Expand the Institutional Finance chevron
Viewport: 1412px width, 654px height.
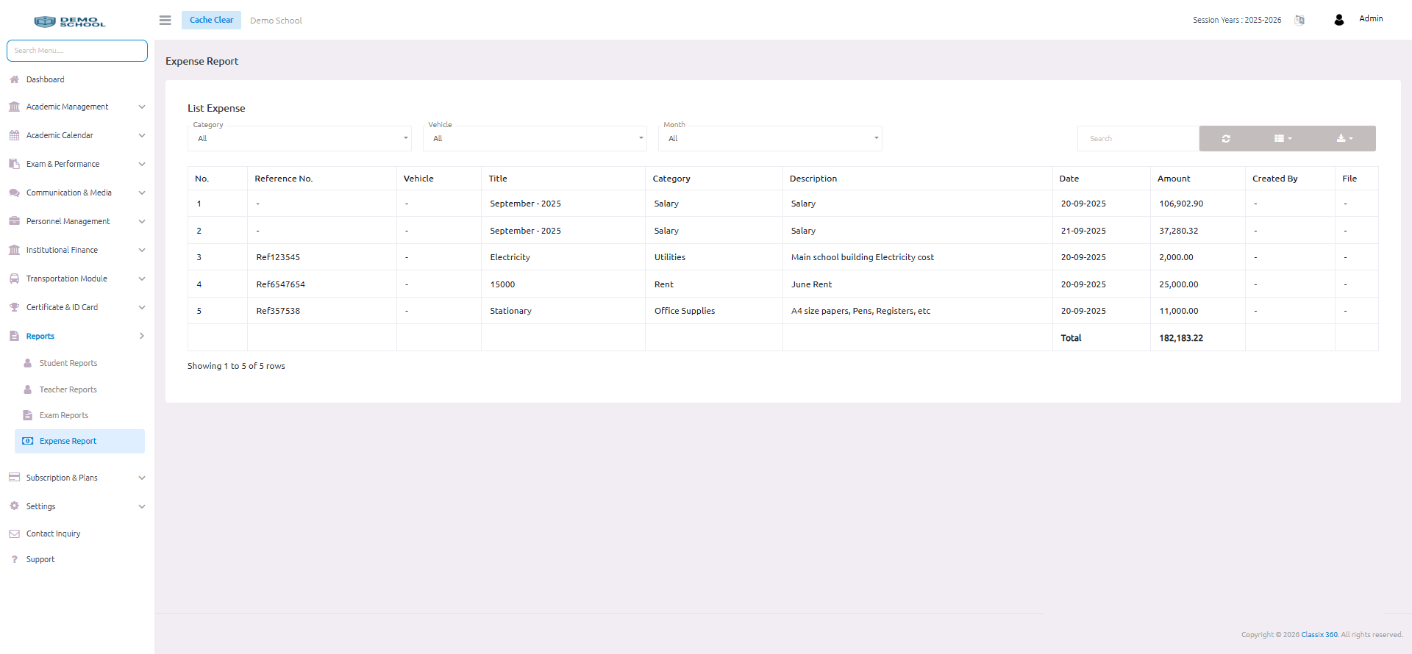(142, 250)
